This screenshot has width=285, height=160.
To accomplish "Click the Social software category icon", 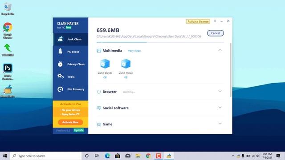I will coord(99,108).
